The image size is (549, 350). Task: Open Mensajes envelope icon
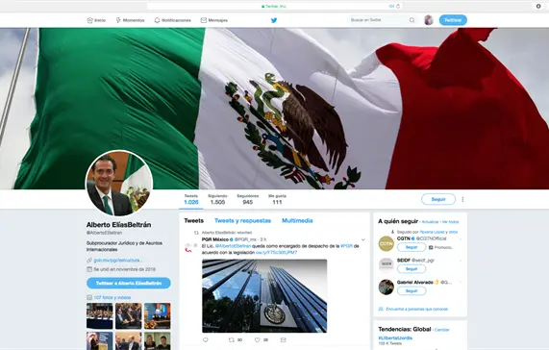coord(204,20)
